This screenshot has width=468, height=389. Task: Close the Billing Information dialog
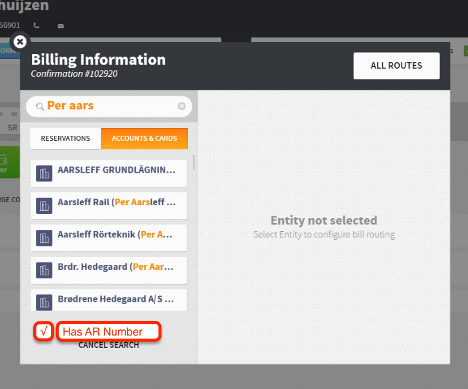pyautogui.click(x=20, y=42)
